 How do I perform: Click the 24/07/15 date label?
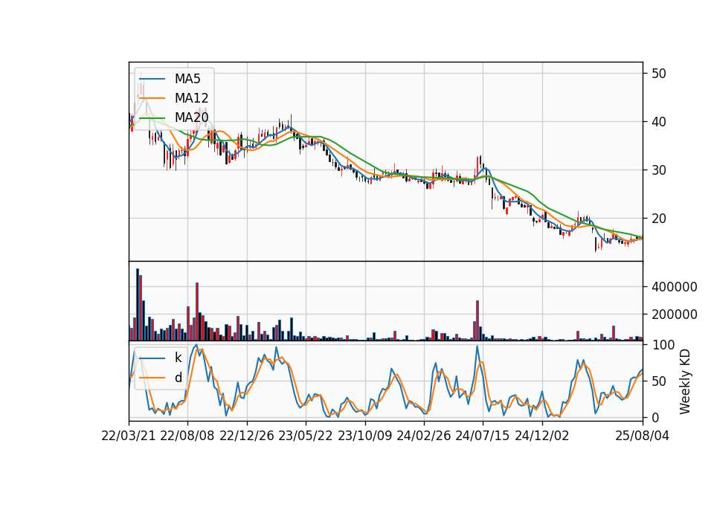483,436
